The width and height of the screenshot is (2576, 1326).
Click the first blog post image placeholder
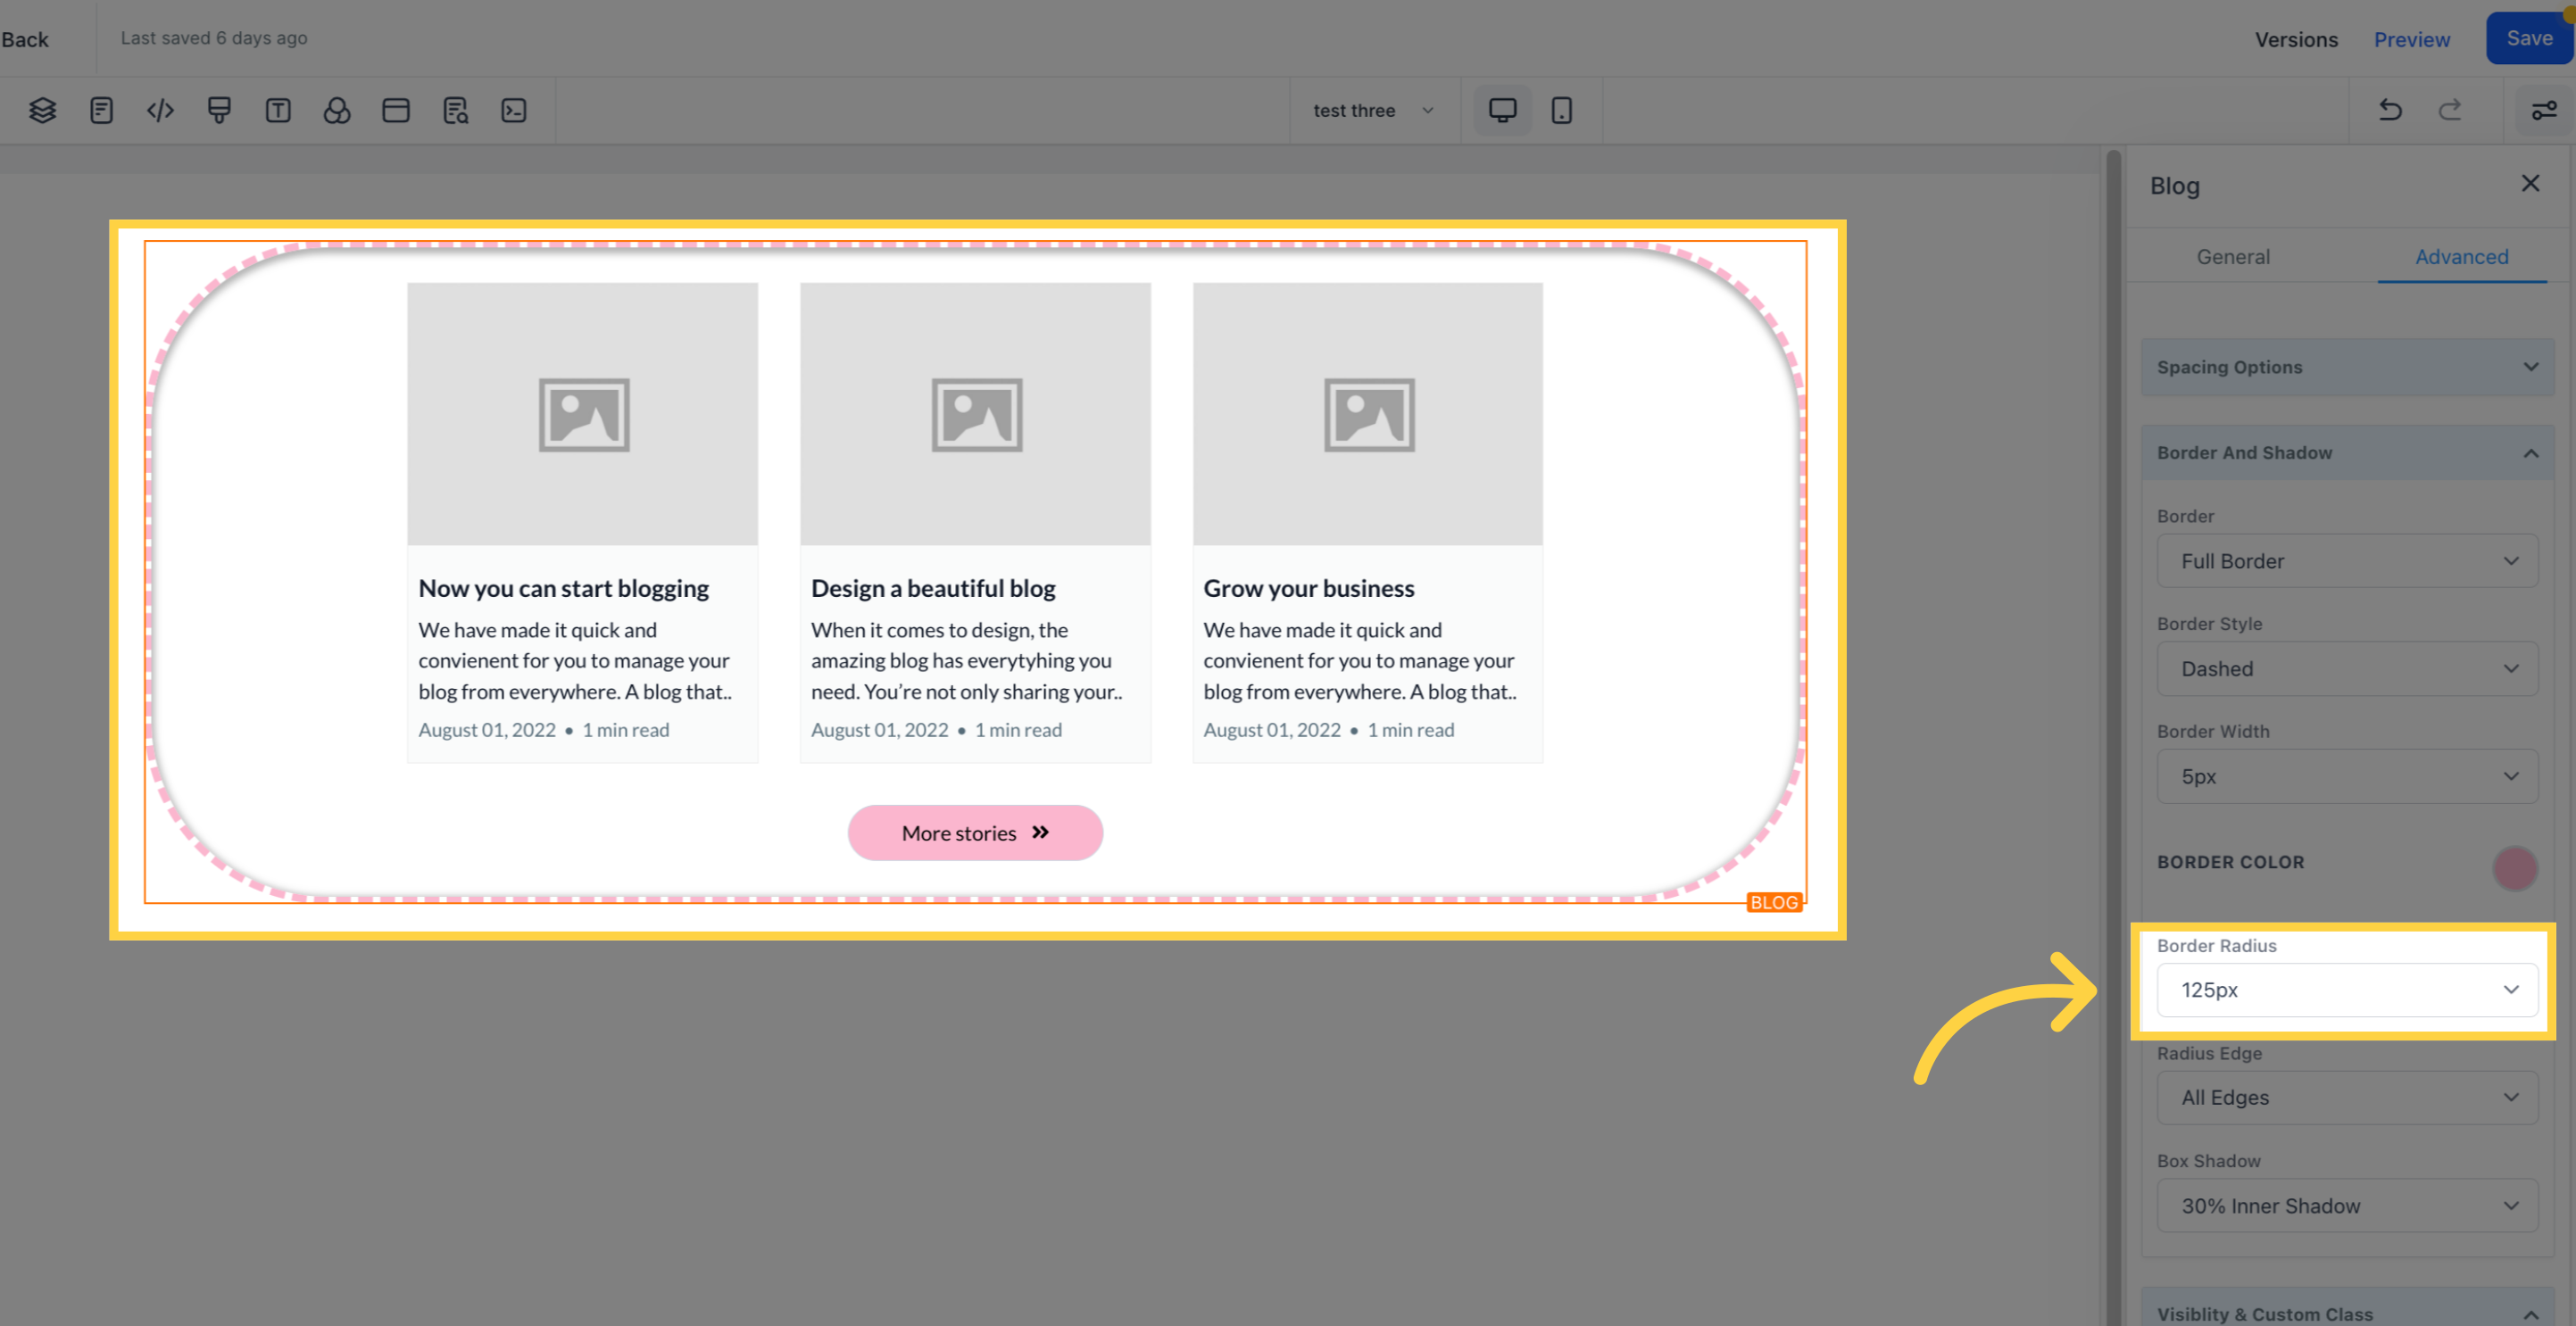tap(582, 414)
